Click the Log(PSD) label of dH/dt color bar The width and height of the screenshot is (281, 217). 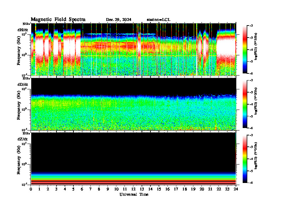(256, 46)
